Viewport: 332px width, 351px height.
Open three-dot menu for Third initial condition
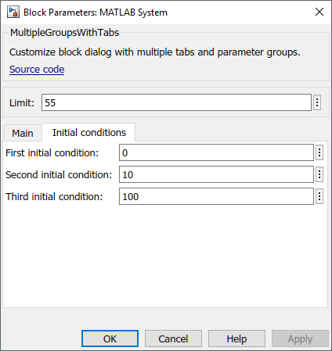pos(319,196)
